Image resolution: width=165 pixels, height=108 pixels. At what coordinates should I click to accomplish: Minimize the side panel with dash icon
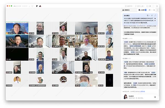(152, 10)
